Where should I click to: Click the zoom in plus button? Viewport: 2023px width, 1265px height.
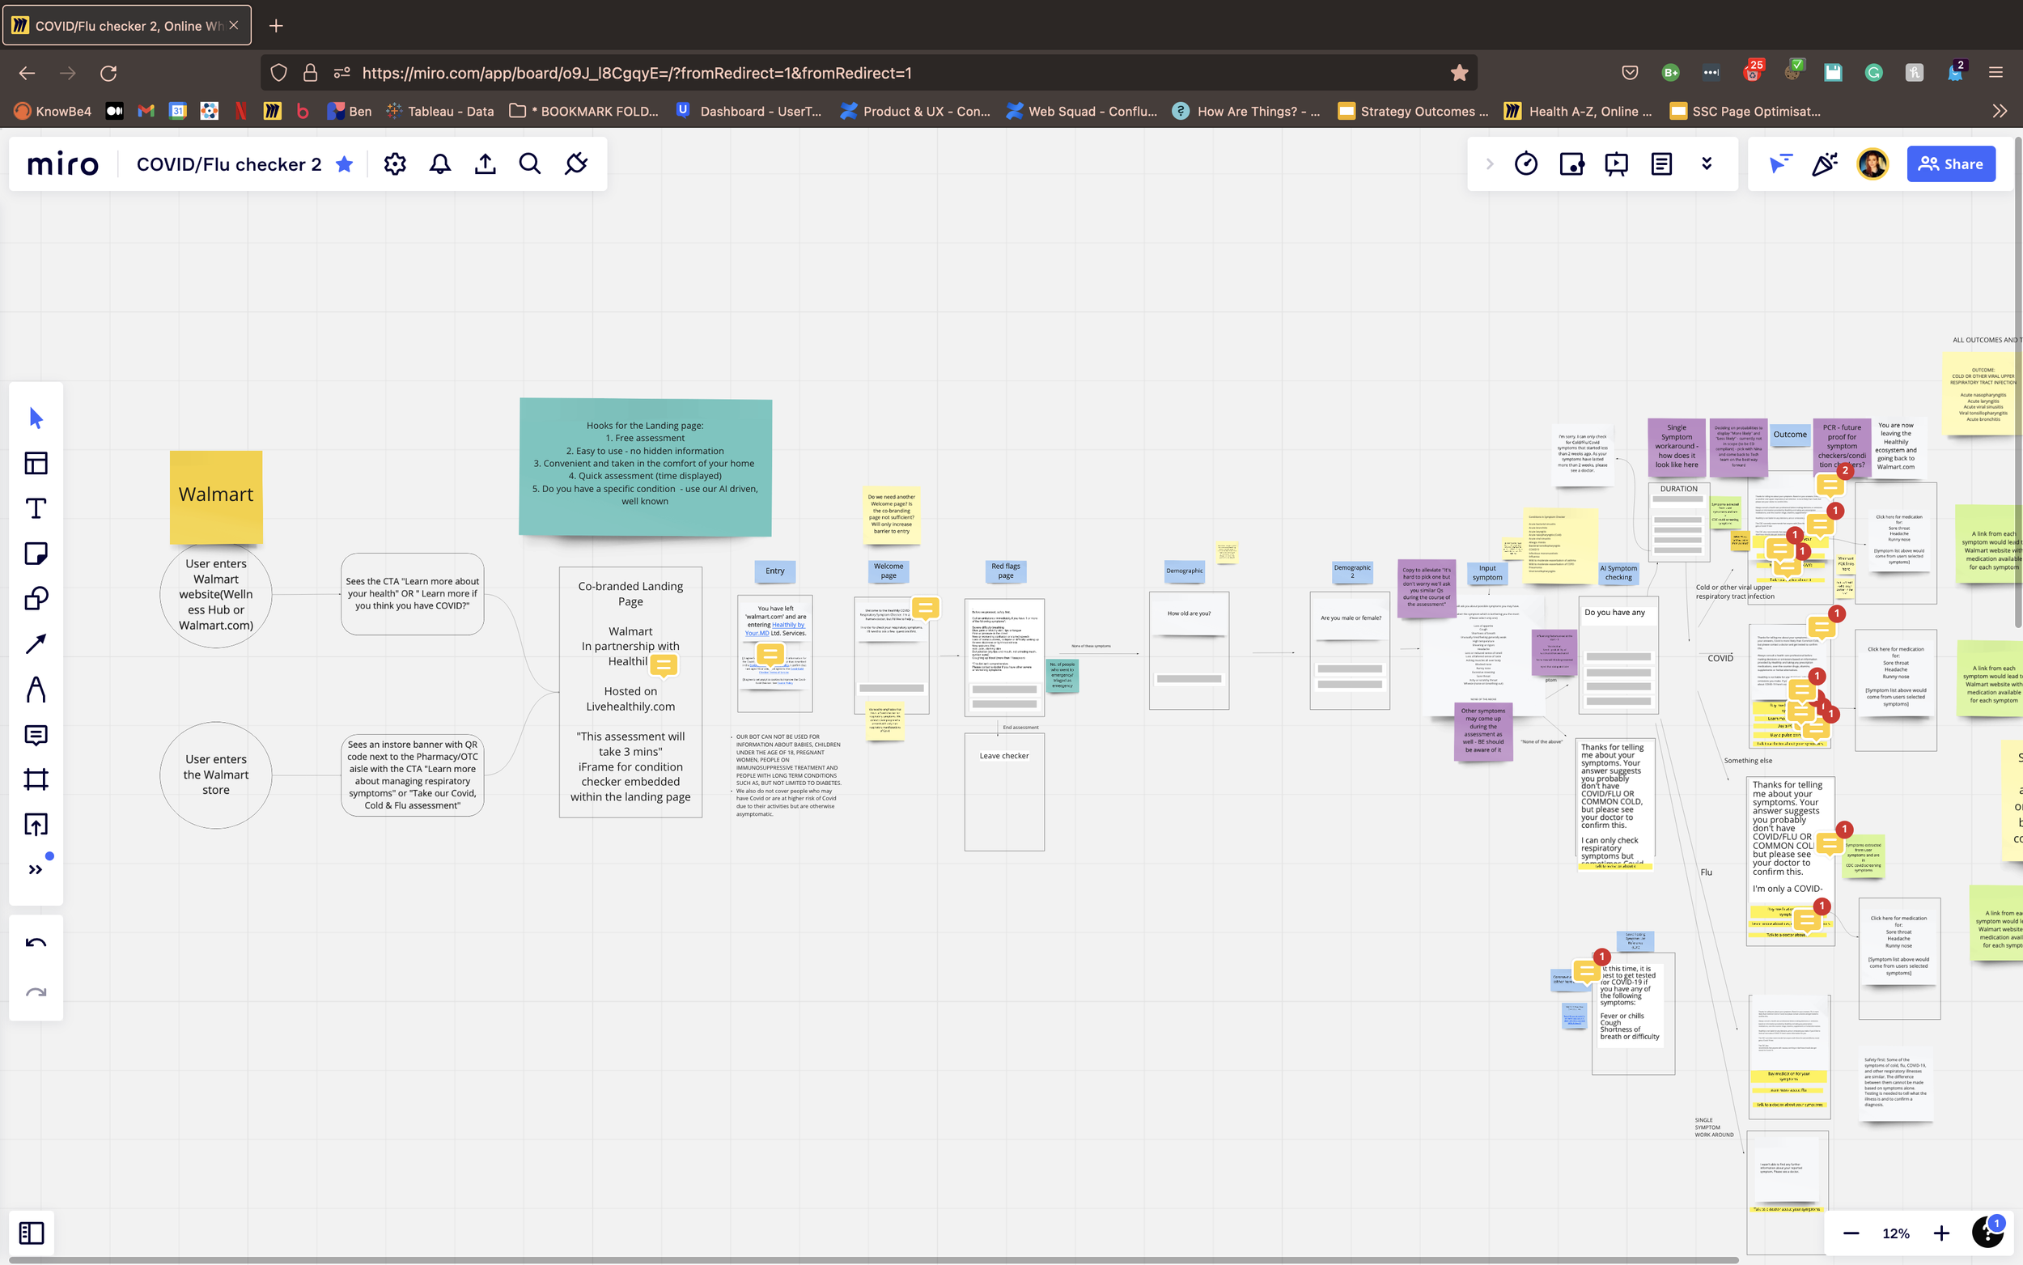(x=1941, y=1233)
